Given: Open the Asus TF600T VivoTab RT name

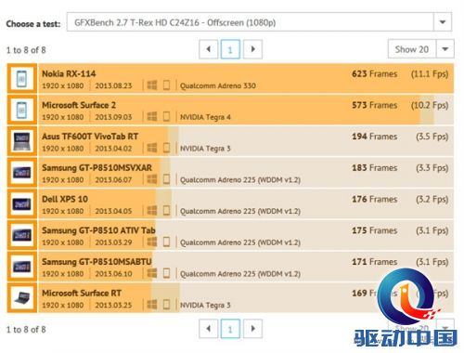Looking at the screenshot, I should tap(90, 137).
